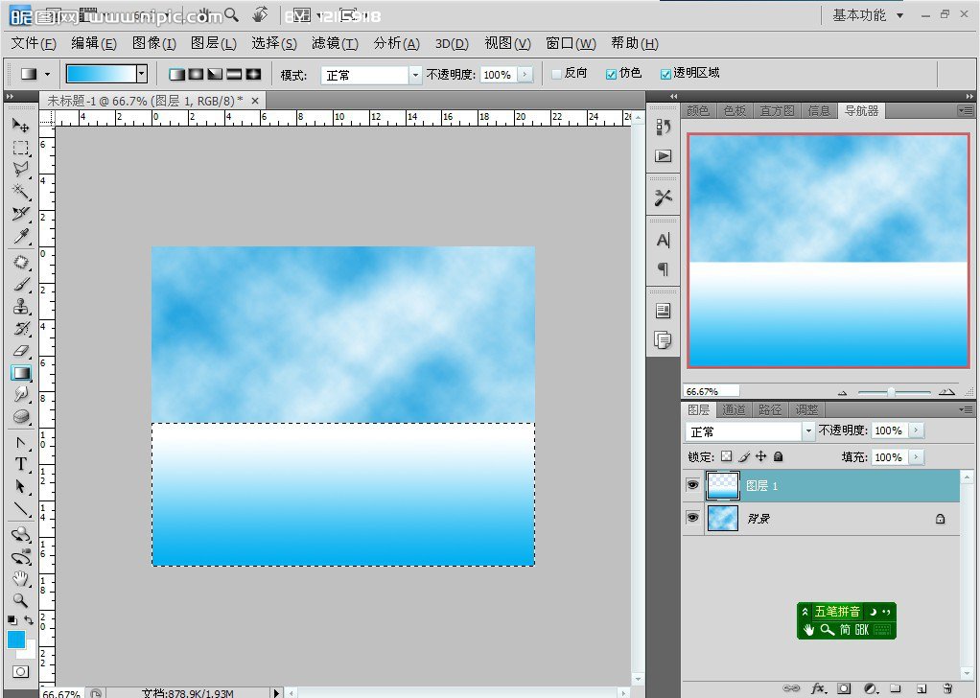This screenshot has height=698, width=980.
Task: Uncheck the 仿色 (Dither) checkbox
Action: [612, 74]
